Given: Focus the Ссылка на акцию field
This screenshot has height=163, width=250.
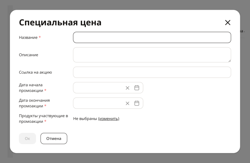Looking at the screenshot, I should click(152, 72).
